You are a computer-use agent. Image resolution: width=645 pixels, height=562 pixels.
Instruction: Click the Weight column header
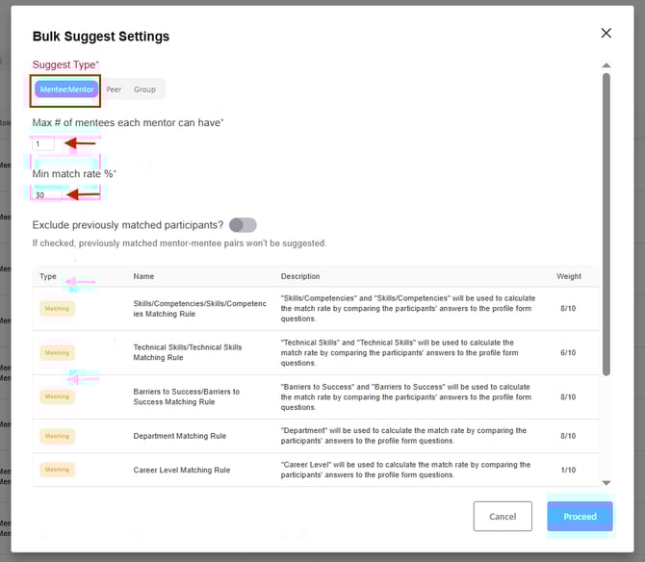pos(568,277)
